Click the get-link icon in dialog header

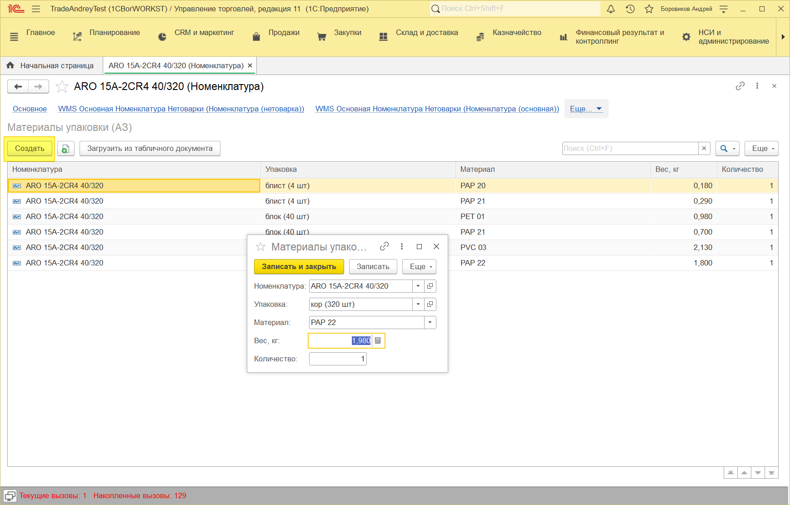(x=384, y=246)
